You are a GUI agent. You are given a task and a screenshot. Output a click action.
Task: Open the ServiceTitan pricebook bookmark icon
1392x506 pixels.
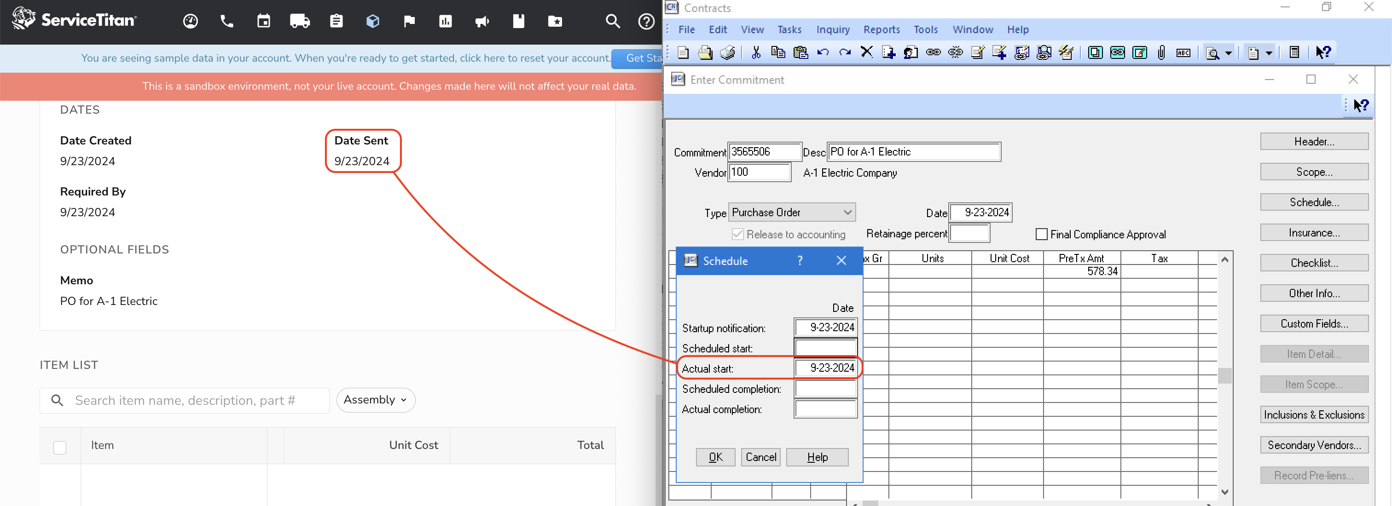pos(518,21)
